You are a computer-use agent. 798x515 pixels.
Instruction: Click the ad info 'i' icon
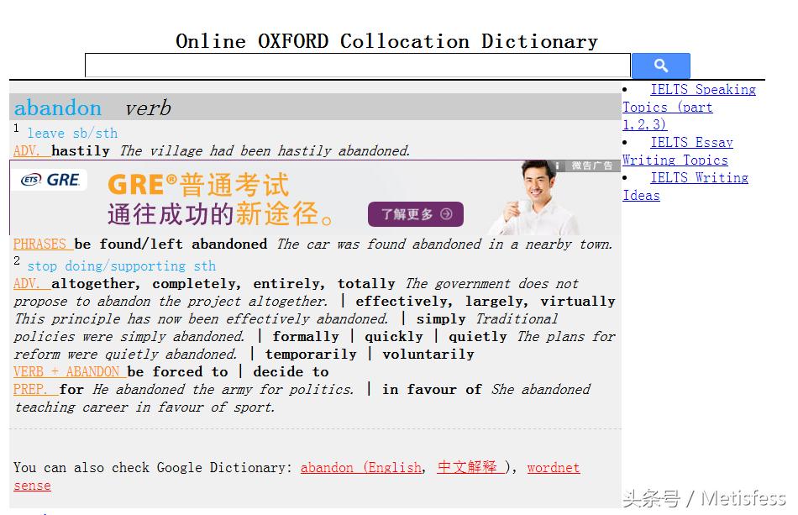tap(557, 166)
